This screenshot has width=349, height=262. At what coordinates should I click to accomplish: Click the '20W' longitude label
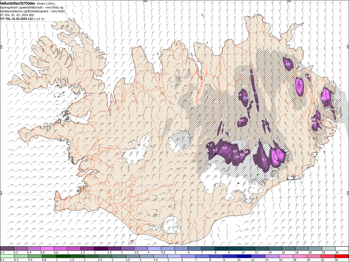pyautogui.click(x=145, y=1)
